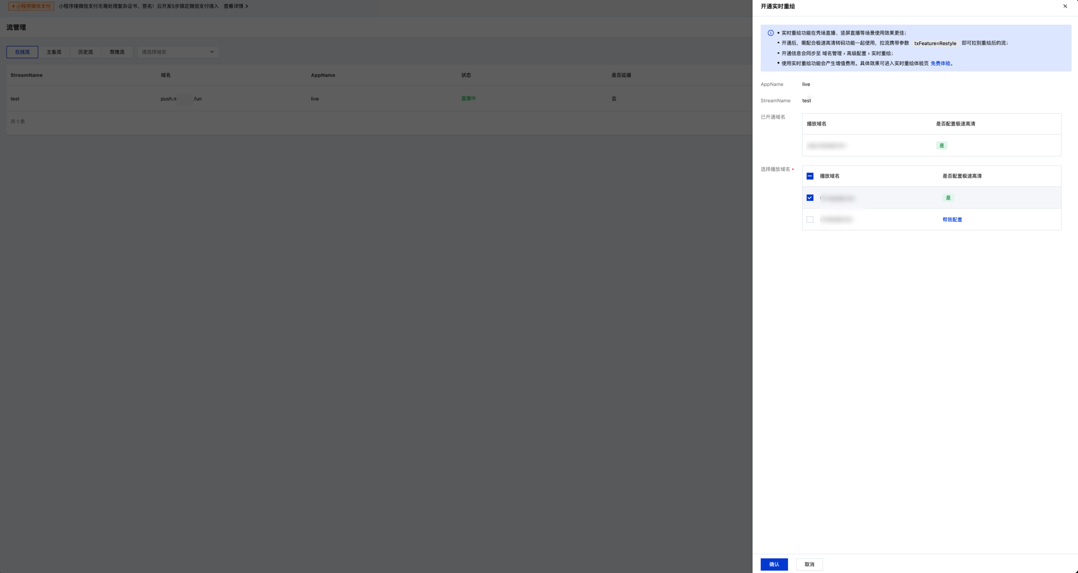Click the 确认 button
Image resolution: width=1078 pixels, height=573 pixels.
(x=774, y=564)
